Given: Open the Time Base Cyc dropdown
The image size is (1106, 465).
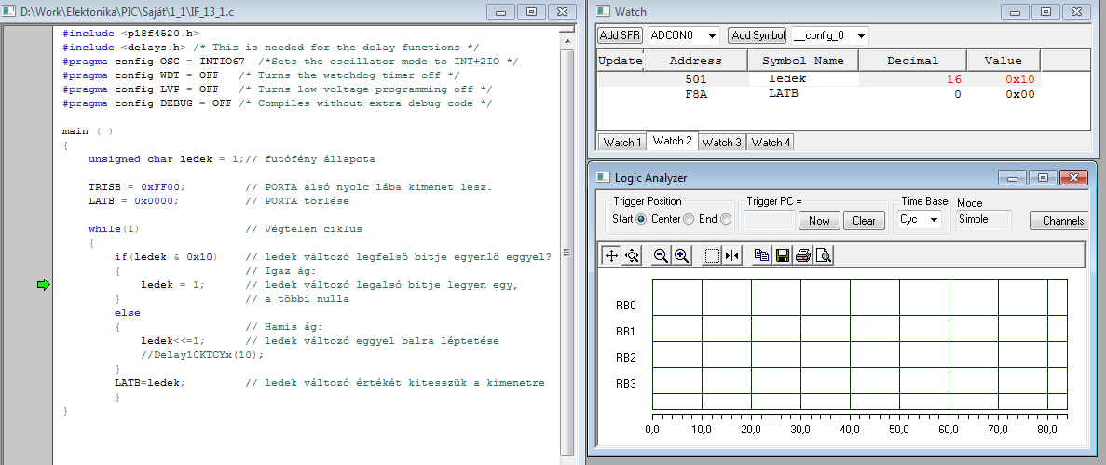Looking at the screenshot, I should coord(935,219).
